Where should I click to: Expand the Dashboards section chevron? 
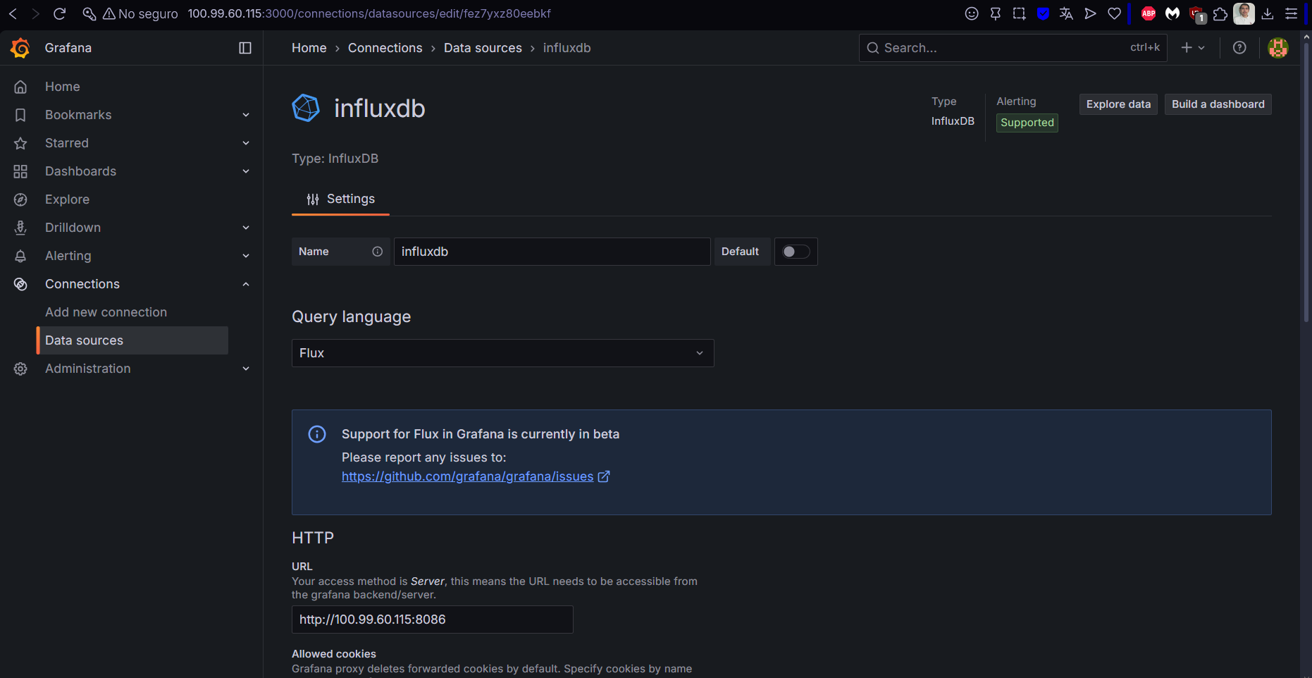click(x=246, y=171)
